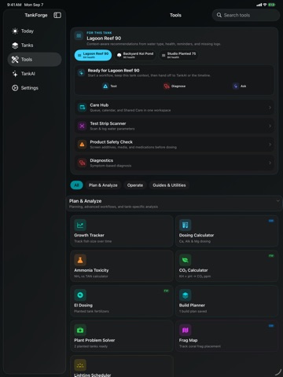Click the CO2 Calculator title
The width and height of the screenshot is (283, 377).
tap(193, 270)
